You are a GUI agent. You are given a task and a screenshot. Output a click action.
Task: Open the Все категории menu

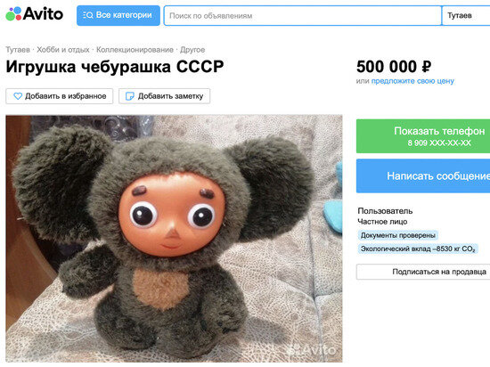pos(118,15)
